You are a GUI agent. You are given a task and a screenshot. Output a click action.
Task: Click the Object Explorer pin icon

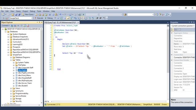point(40,22)
